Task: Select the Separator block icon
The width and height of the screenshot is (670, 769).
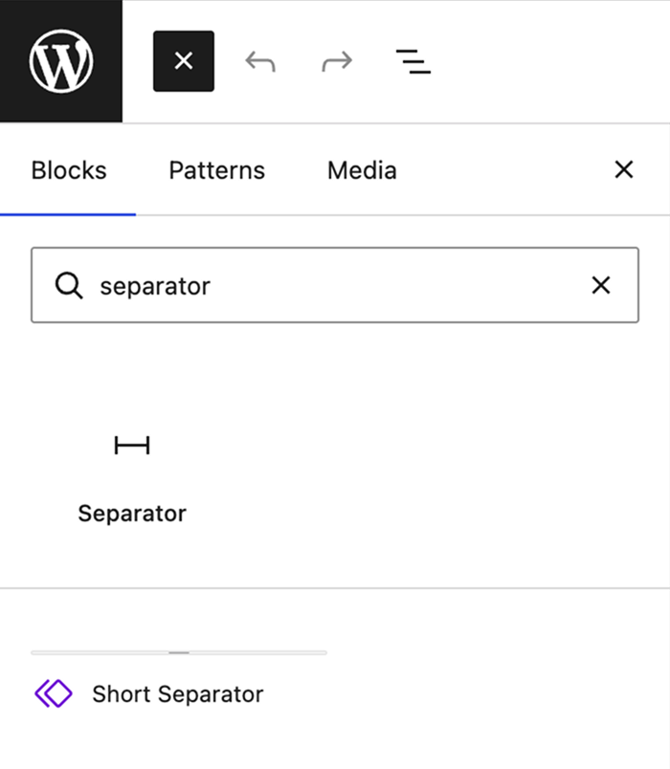Action: (132, 445)
